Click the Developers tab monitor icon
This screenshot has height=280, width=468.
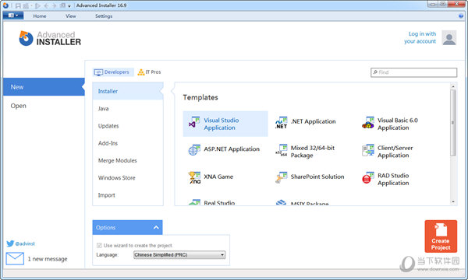[x=98, y=72]
